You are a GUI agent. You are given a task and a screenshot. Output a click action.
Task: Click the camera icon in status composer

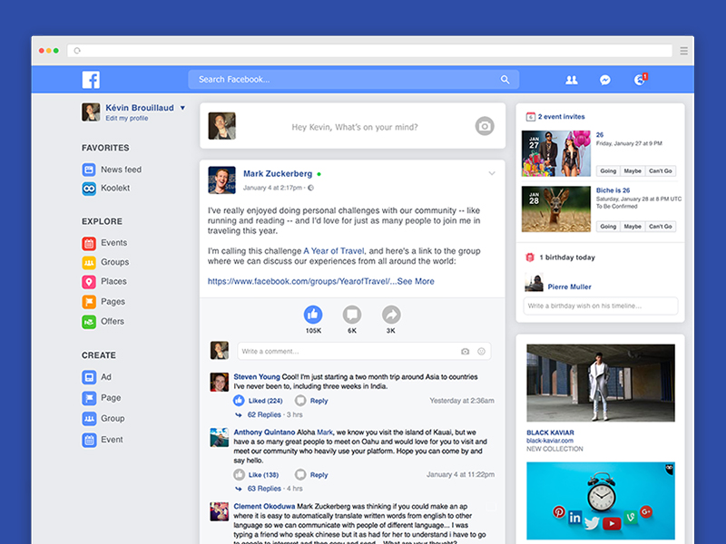tap(485, 126)
